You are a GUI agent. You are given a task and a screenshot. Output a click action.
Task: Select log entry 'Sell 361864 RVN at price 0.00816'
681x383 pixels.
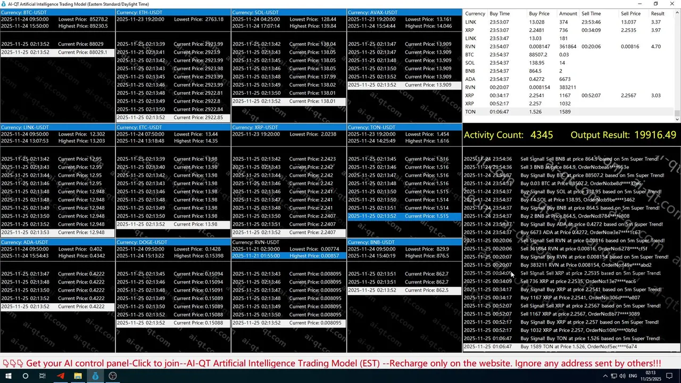[571, 248]
